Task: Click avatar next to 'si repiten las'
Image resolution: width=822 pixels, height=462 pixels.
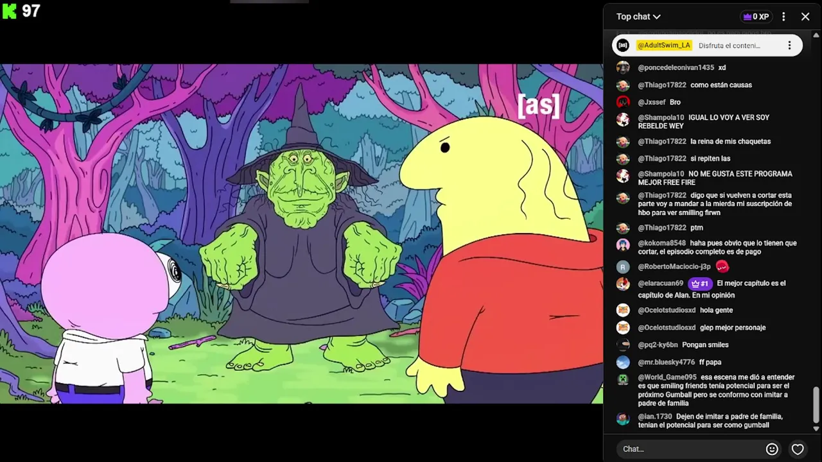Action: click(623, 158)
